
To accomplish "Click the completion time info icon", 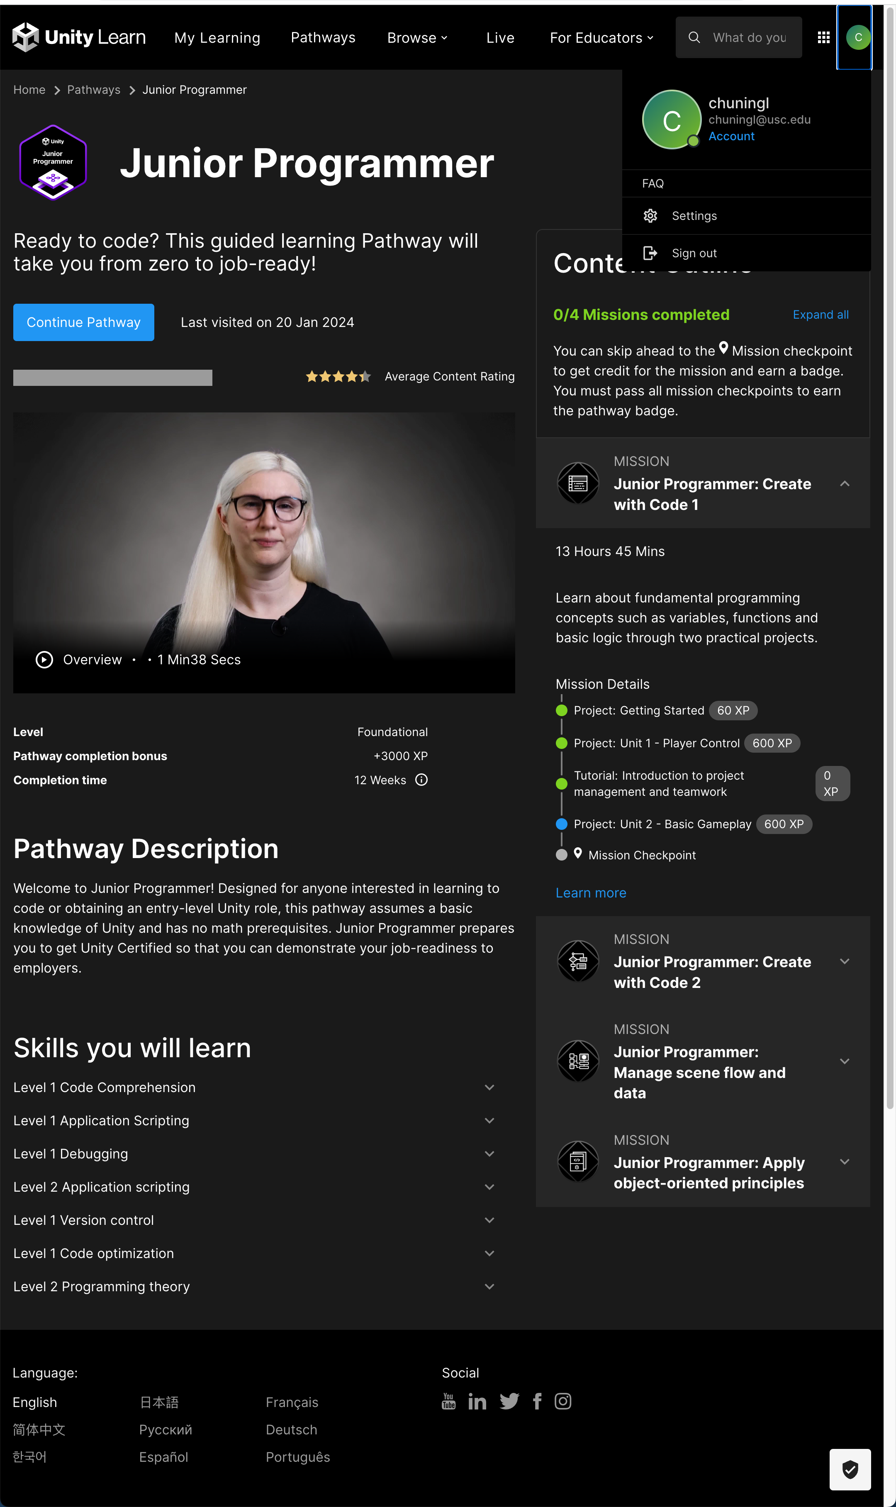I will (421, 780).
